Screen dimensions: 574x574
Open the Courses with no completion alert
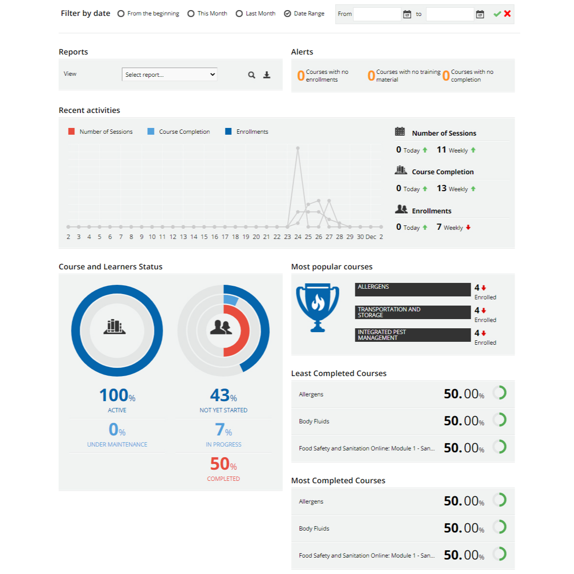(x=468, y=76)
